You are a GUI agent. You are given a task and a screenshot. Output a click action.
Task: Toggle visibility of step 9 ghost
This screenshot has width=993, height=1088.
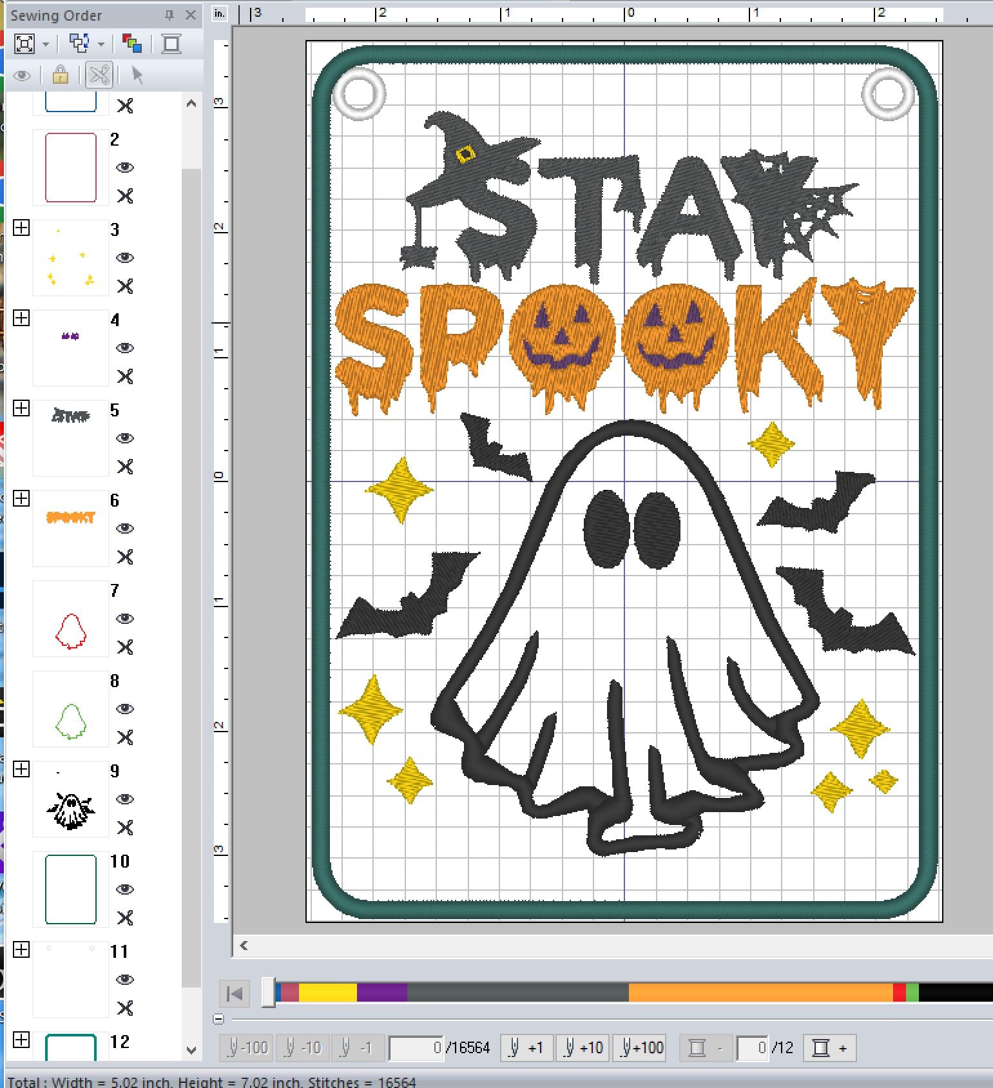click(124, 799)
